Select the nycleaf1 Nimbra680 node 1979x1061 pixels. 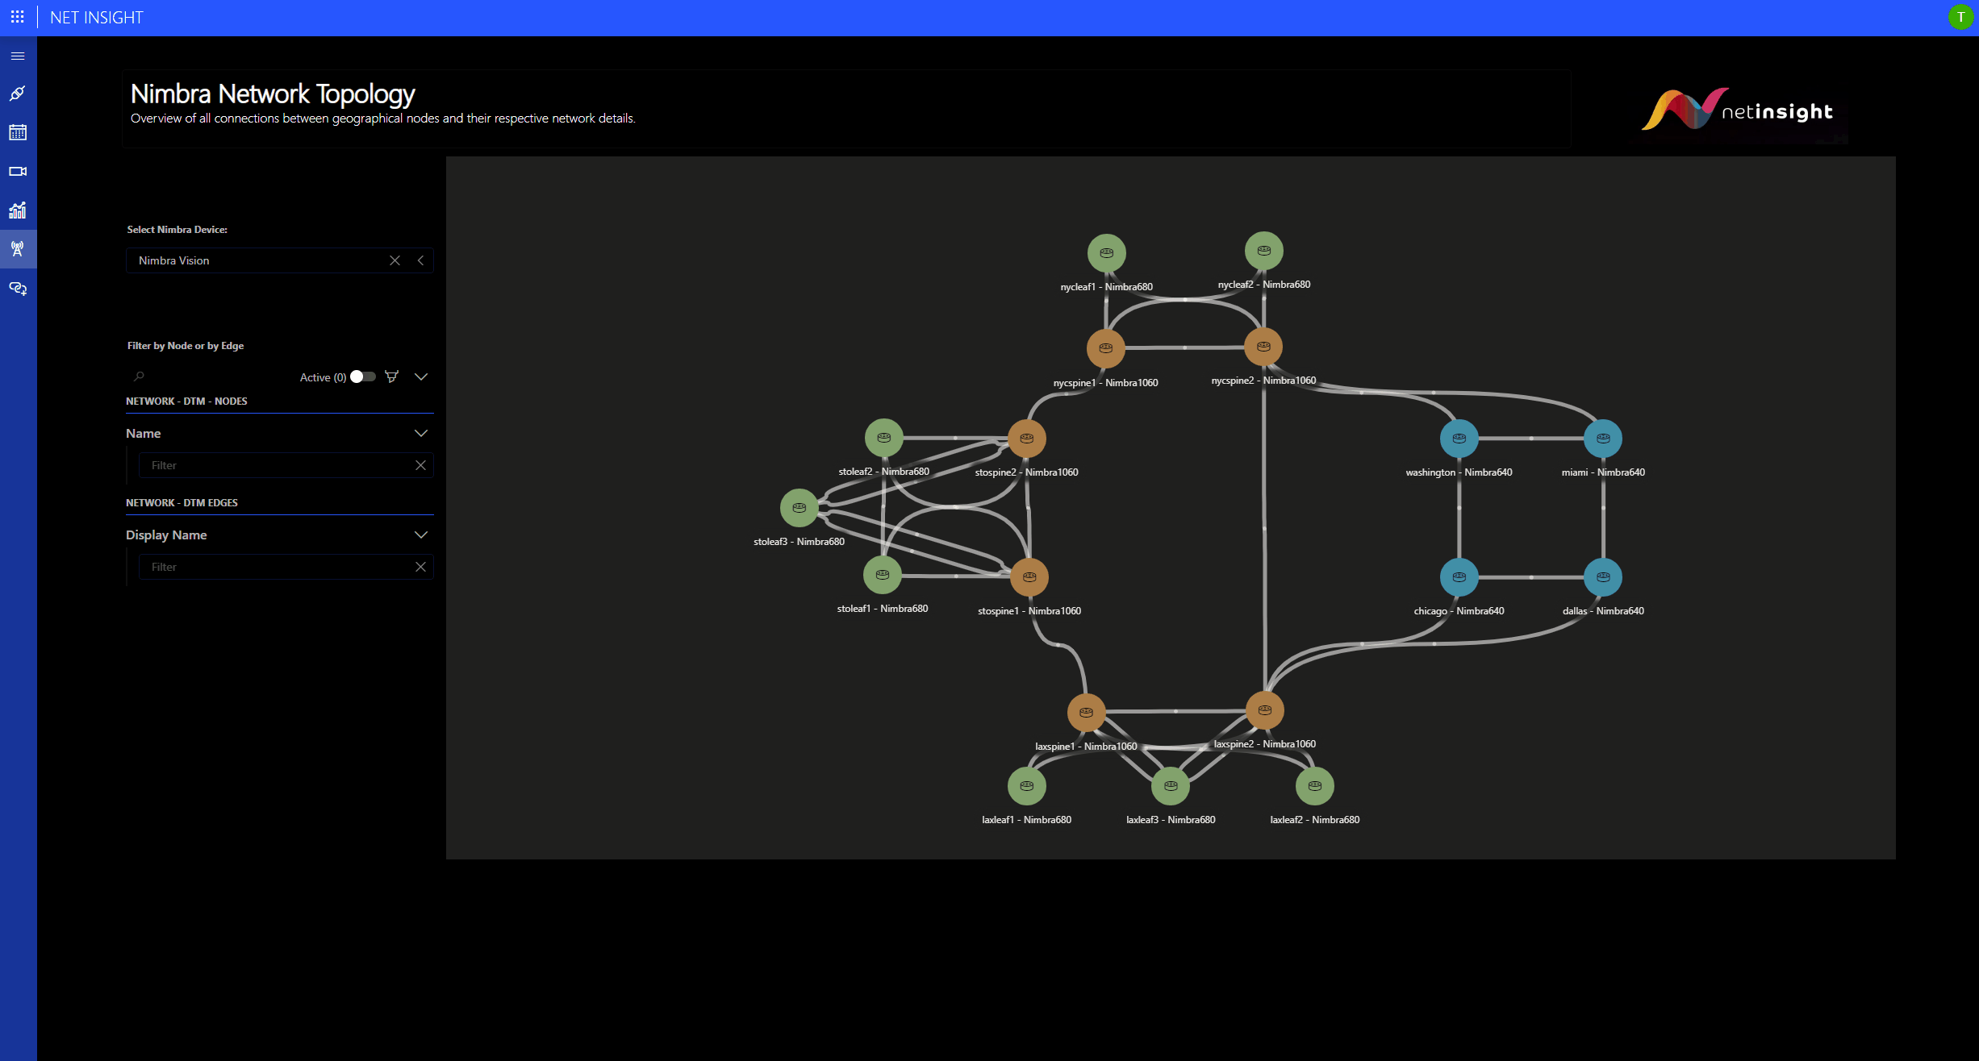pos(1106,253)
